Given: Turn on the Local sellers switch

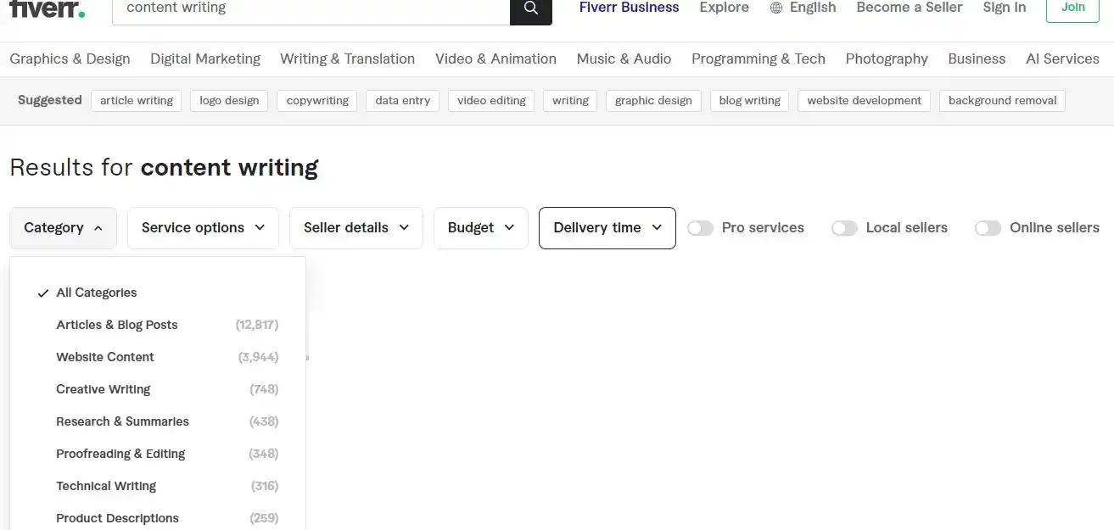Looking at the screenshot, I should pyautogui.click(x=844, y=227).
